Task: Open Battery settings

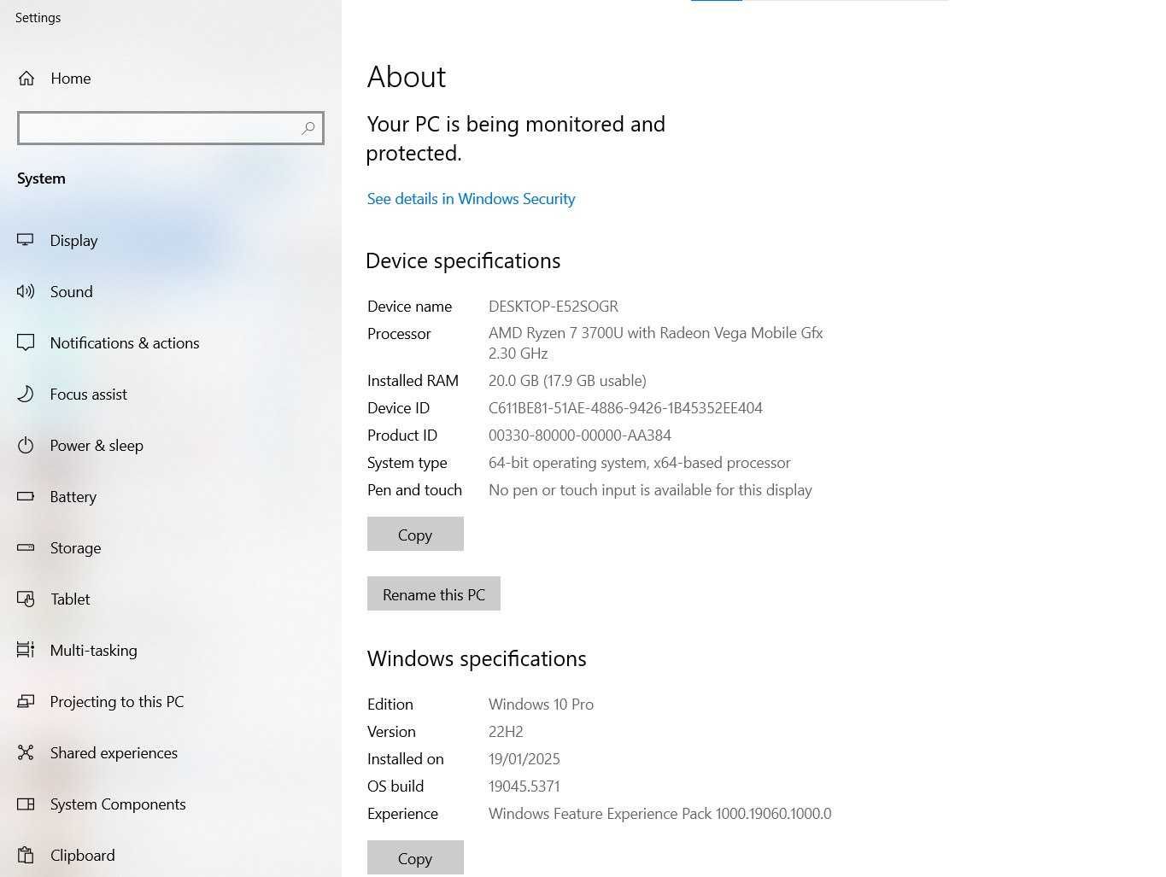Action: 171,496
